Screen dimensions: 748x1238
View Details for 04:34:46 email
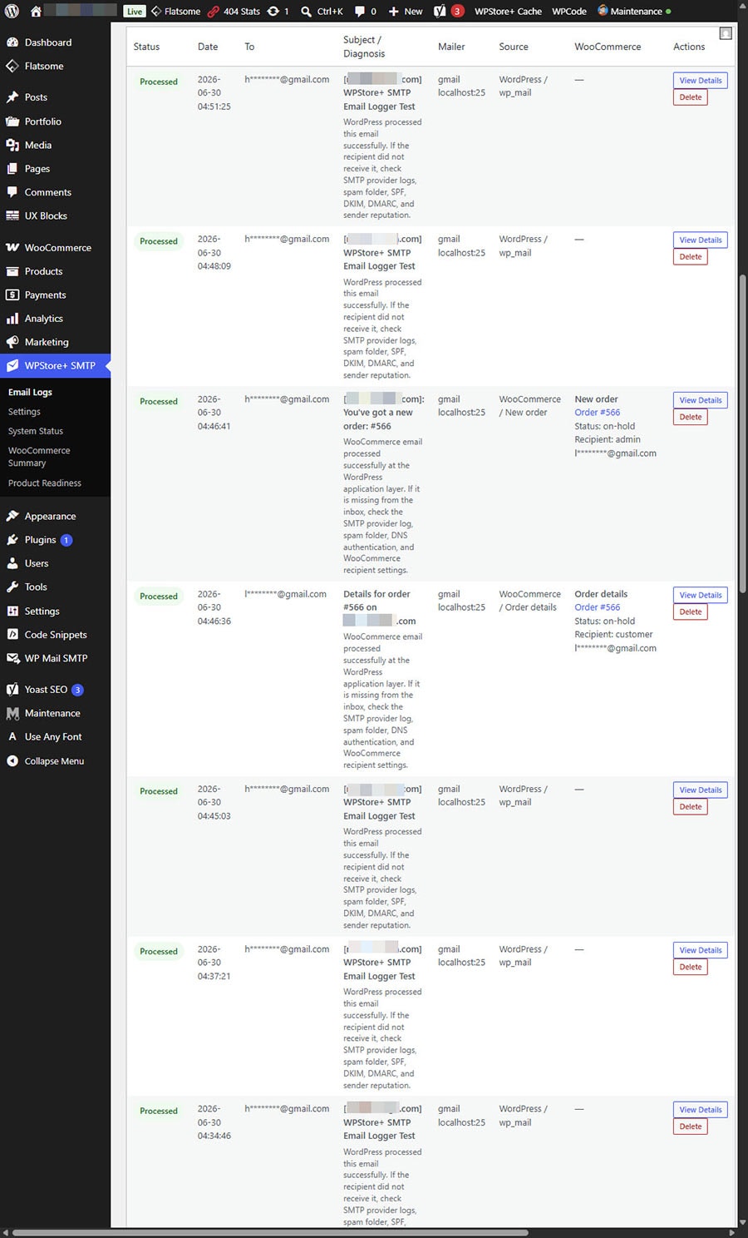coord(701,1110)
